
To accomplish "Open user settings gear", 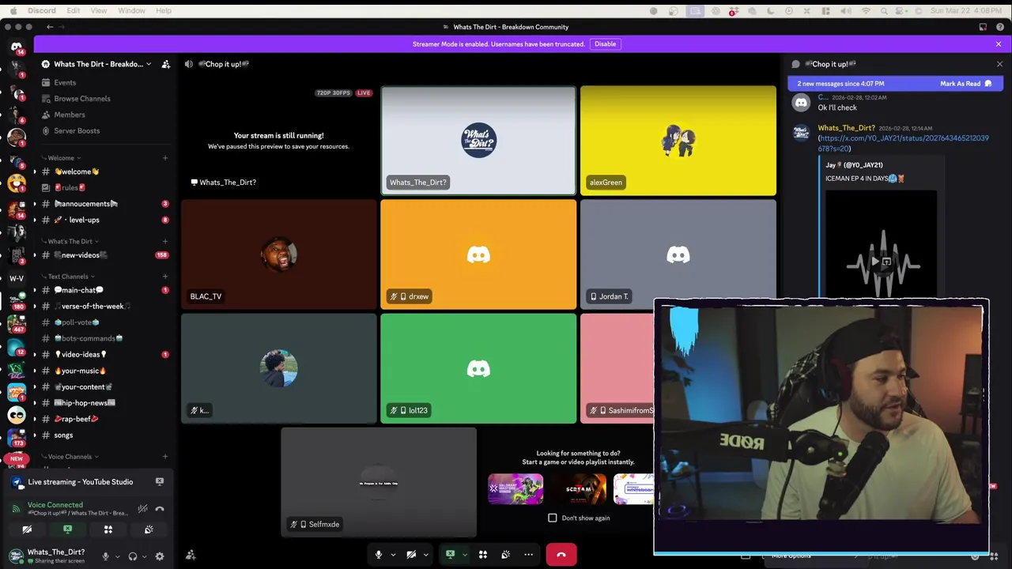I will pyautogui.click(x=160, y=556).
